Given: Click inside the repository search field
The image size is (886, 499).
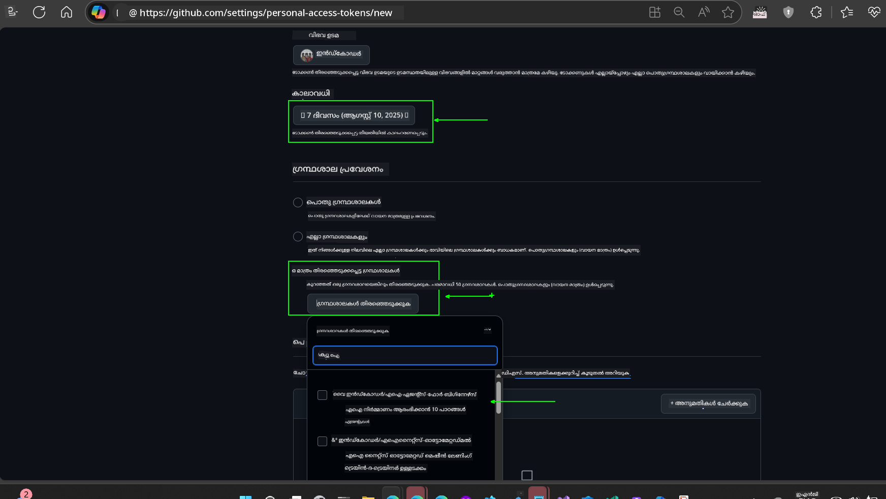Looking at the screenshot, I should tap(404, 356).
